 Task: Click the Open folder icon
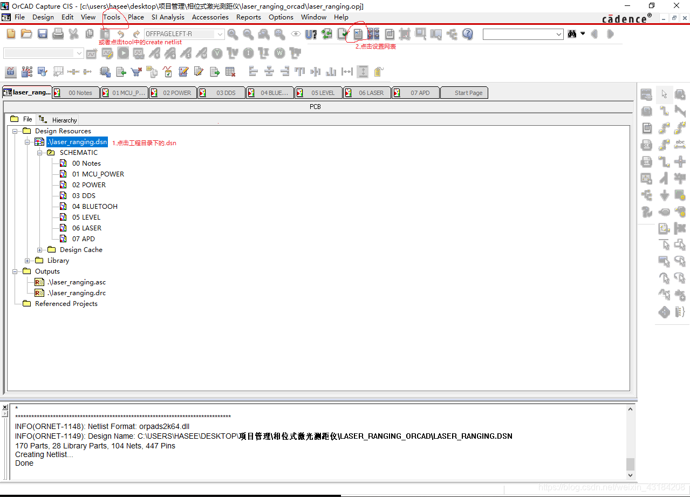26,34
